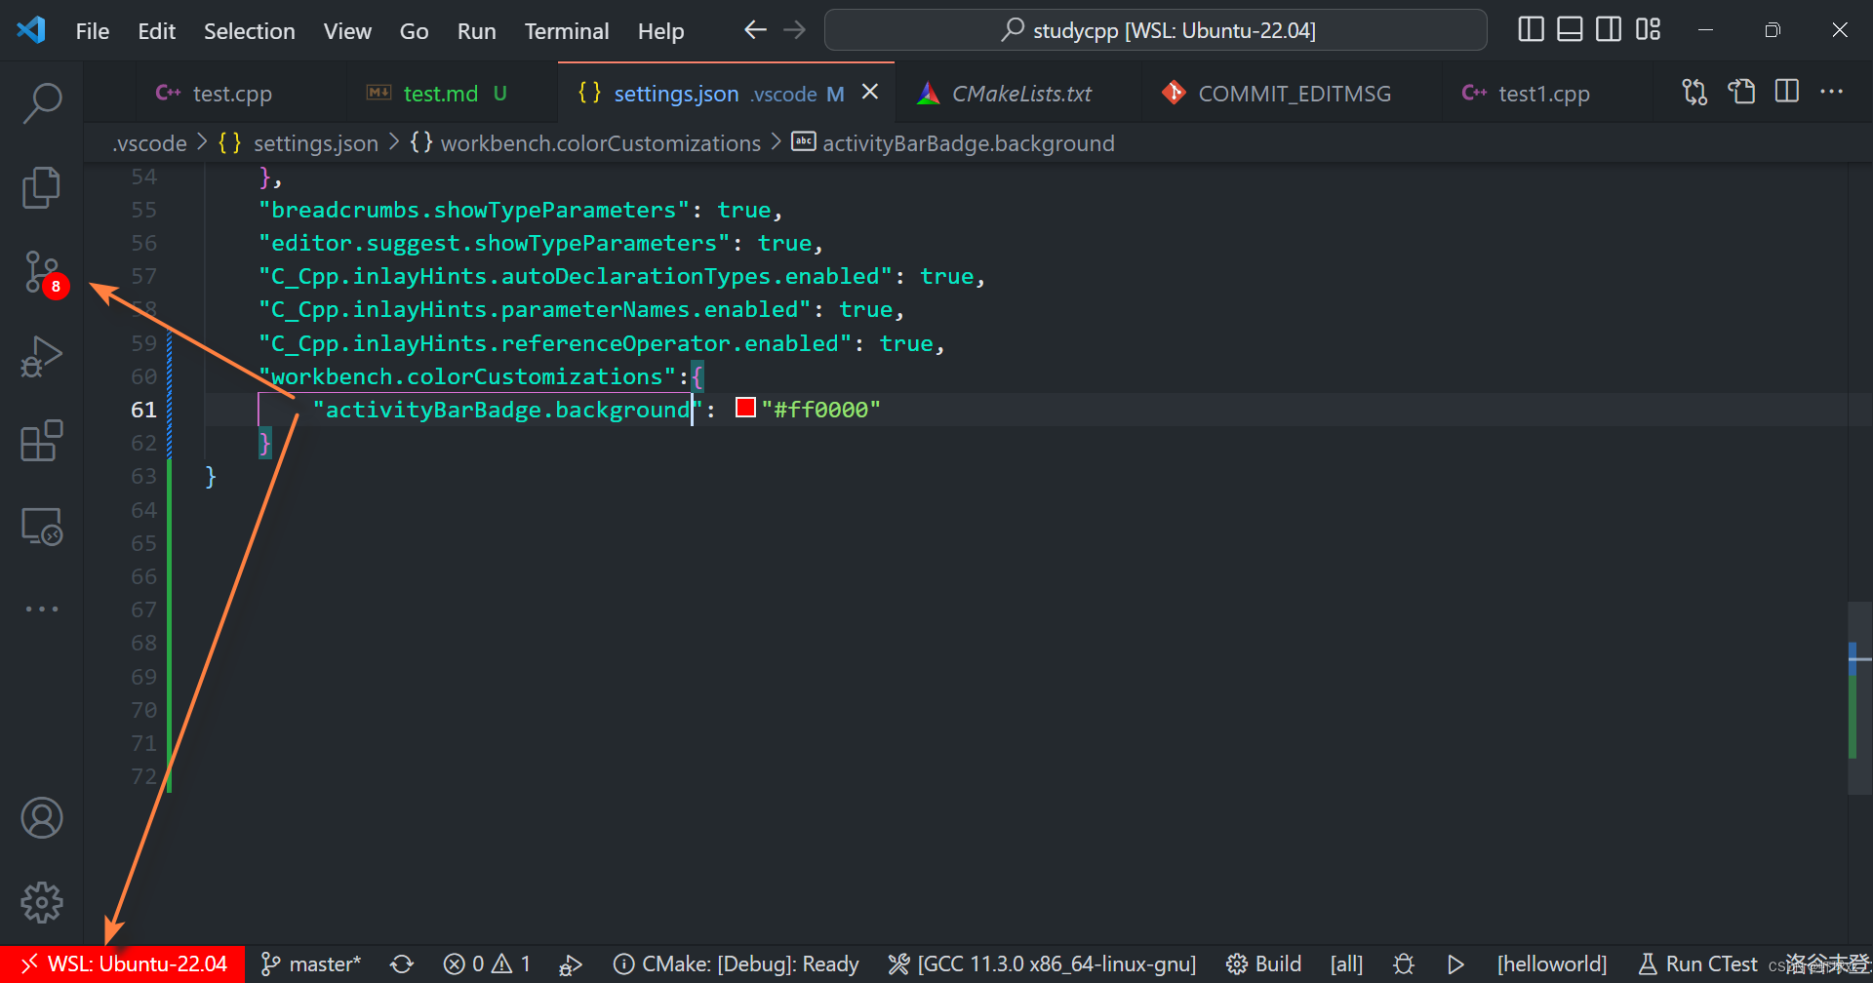This screenshot has width=1873, height=983.
Task: Click the red #ff0000 color swatch
Action: tap(745, 409)
